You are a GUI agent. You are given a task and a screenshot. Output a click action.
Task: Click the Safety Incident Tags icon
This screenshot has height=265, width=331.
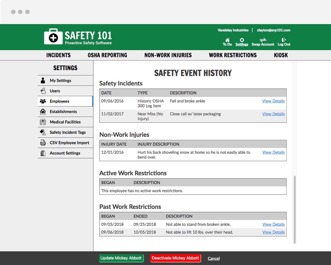(43, 132)
